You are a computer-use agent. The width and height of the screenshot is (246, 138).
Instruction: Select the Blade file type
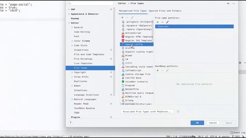[x=137, y=56]
